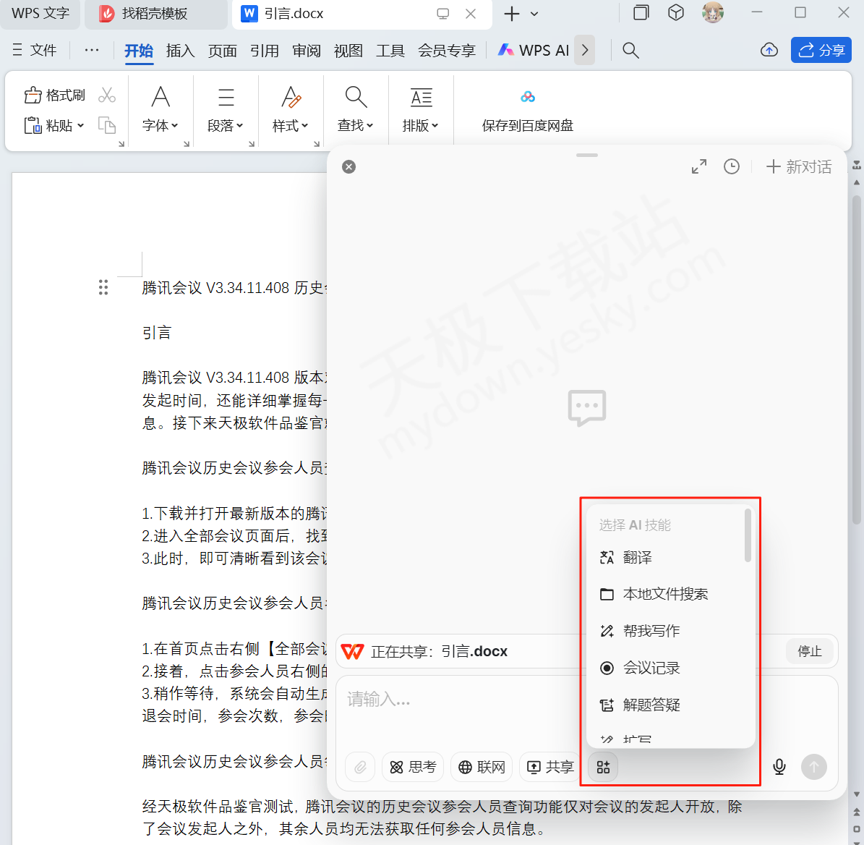
Task: Open clipboard group dialog launcher
Action: [x=121, y=144]
